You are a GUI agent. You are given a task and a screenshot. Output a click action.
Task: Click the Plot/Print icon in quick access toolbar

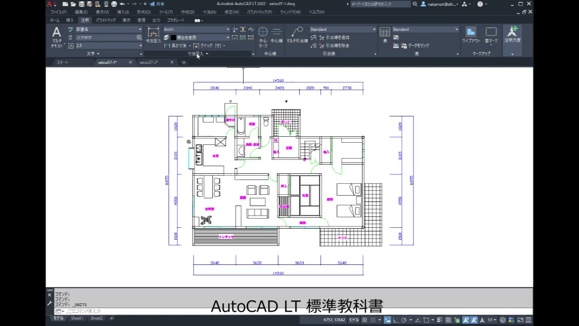pos(114,4)
